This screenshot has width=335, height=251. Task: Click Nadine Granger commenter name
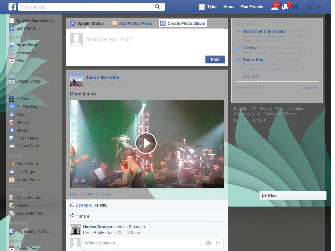click(97, 227)
